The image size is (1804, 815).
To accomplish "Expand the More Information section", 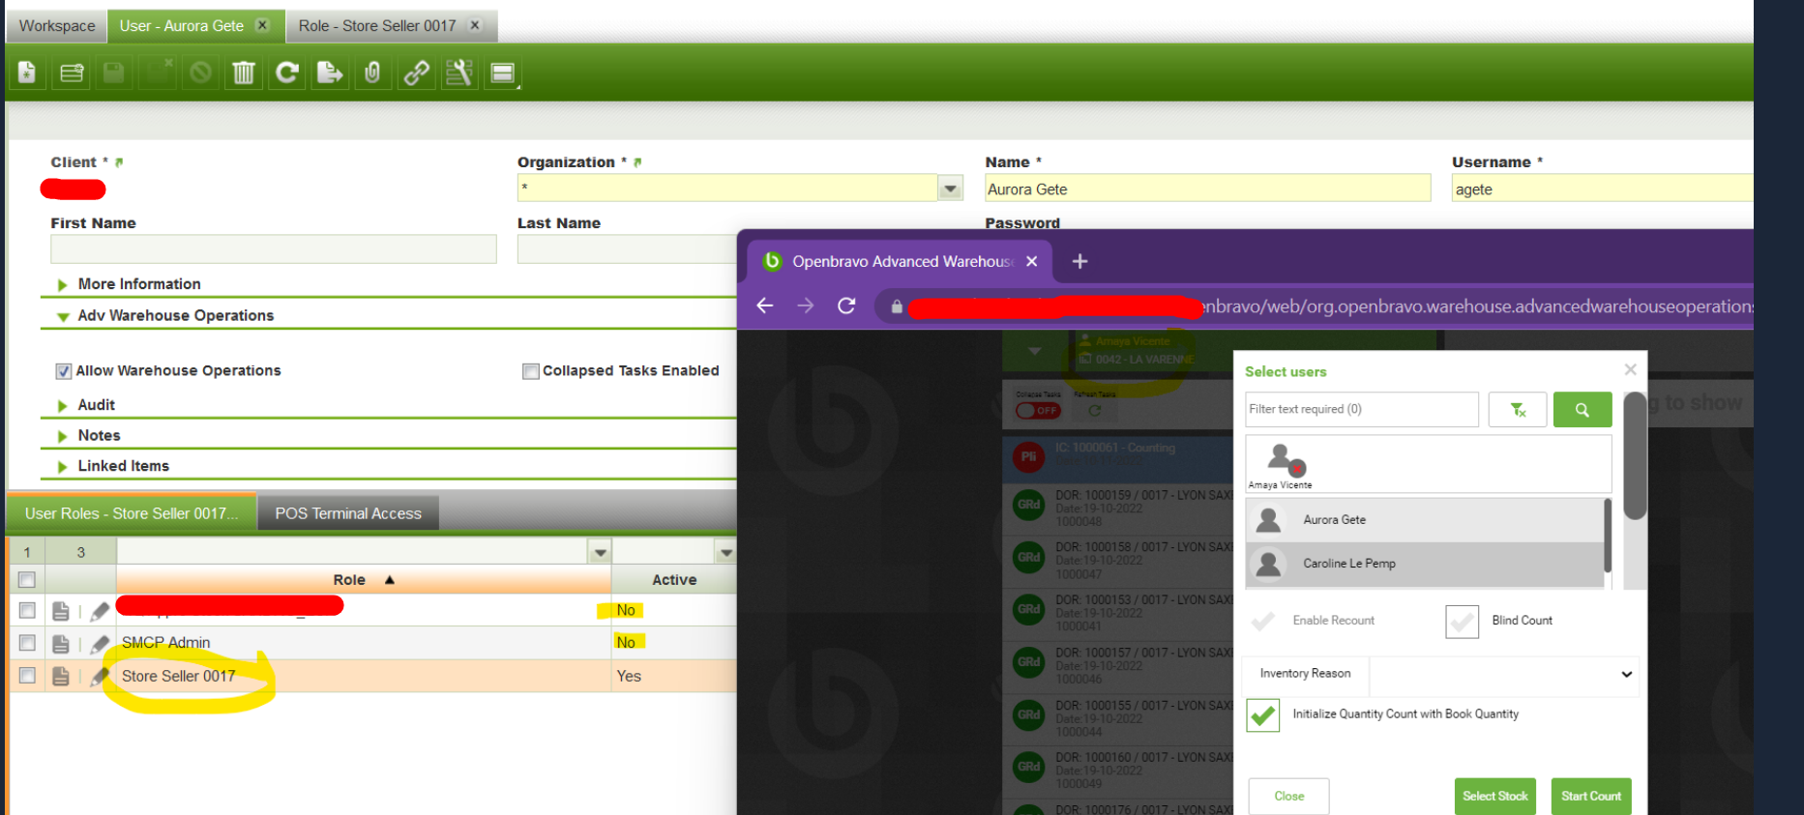I will [x=62, y=284].
